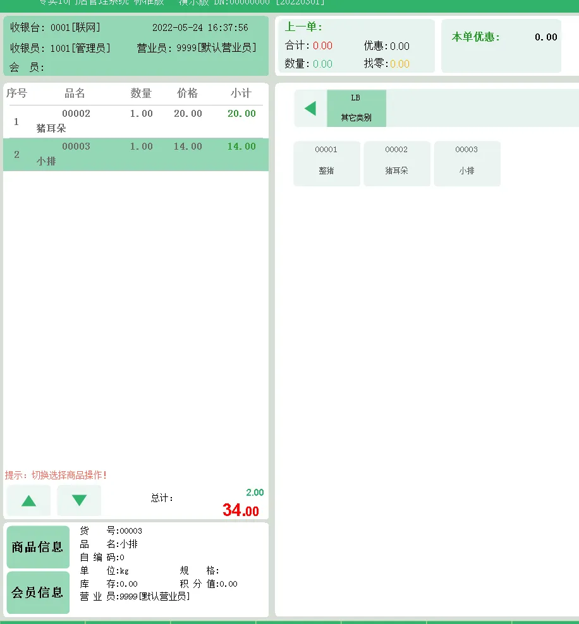This screenshot has height=624, width=579.
Task: Click the 营业员 9999 默认营业员 label
Action: click(x=196, y=47)
